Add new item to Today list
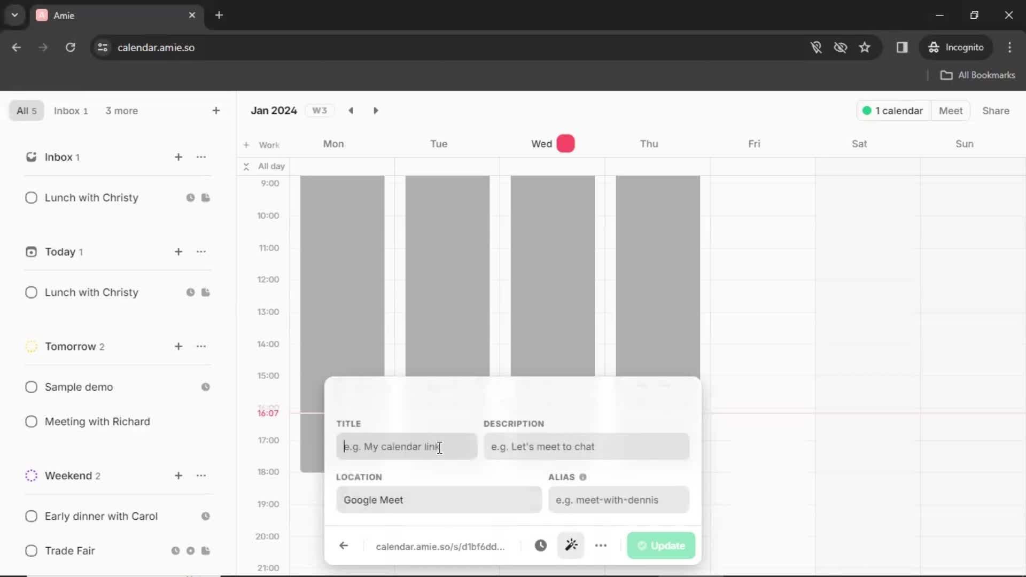This screenshot has width=1026, height=577. (x=178, y=252)
